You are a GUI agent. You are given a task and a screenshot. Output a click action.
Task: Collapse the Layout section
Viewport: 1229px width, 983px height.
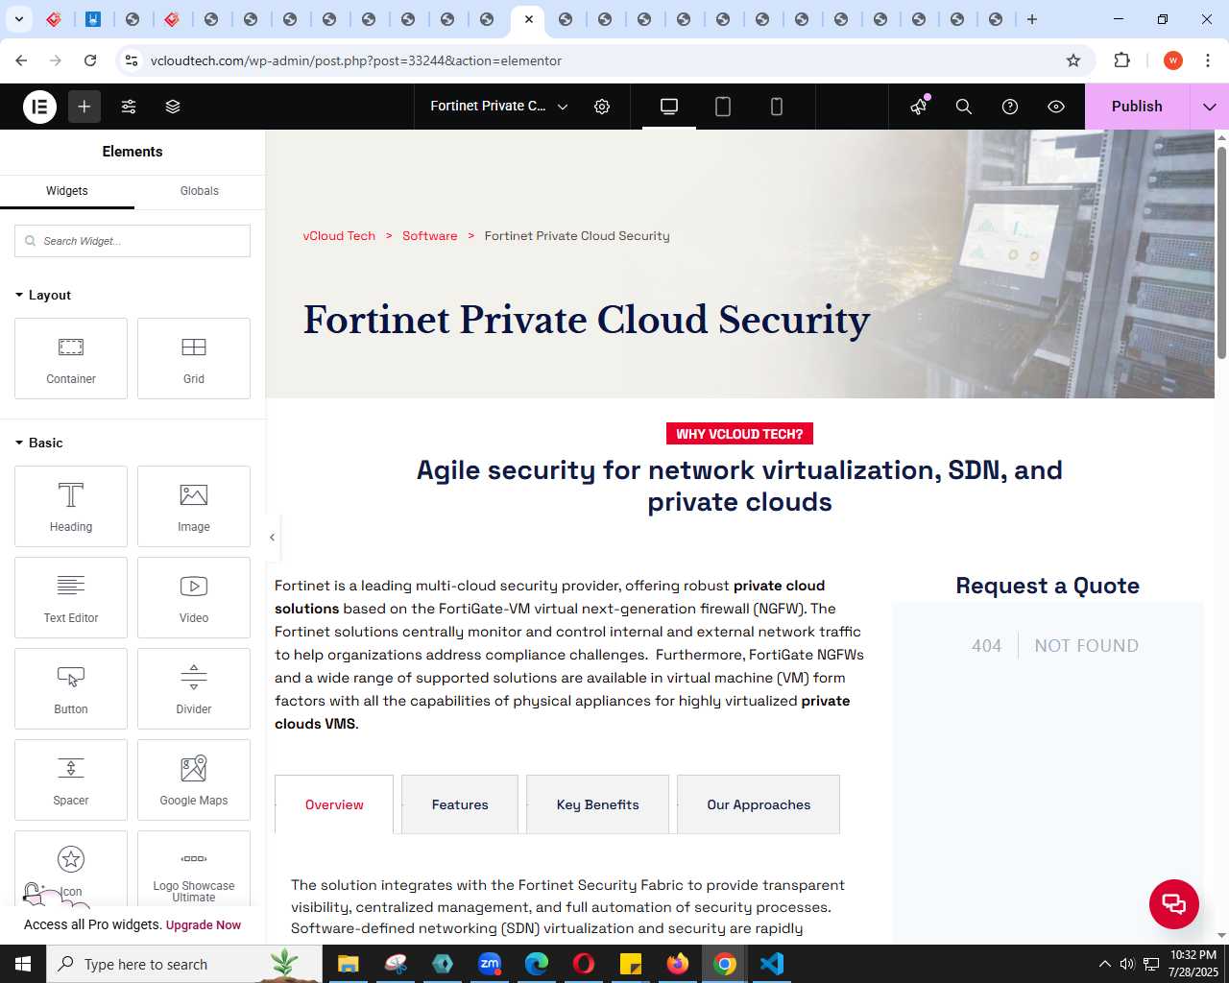coord(43,295)
